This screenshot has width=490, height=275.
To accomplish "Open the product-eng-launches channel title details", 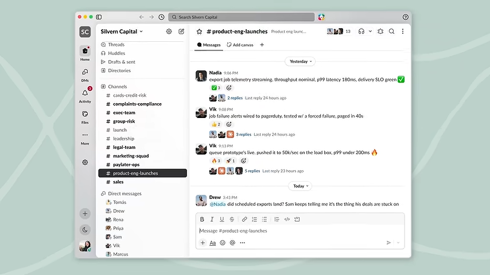I will coord(237,32).
